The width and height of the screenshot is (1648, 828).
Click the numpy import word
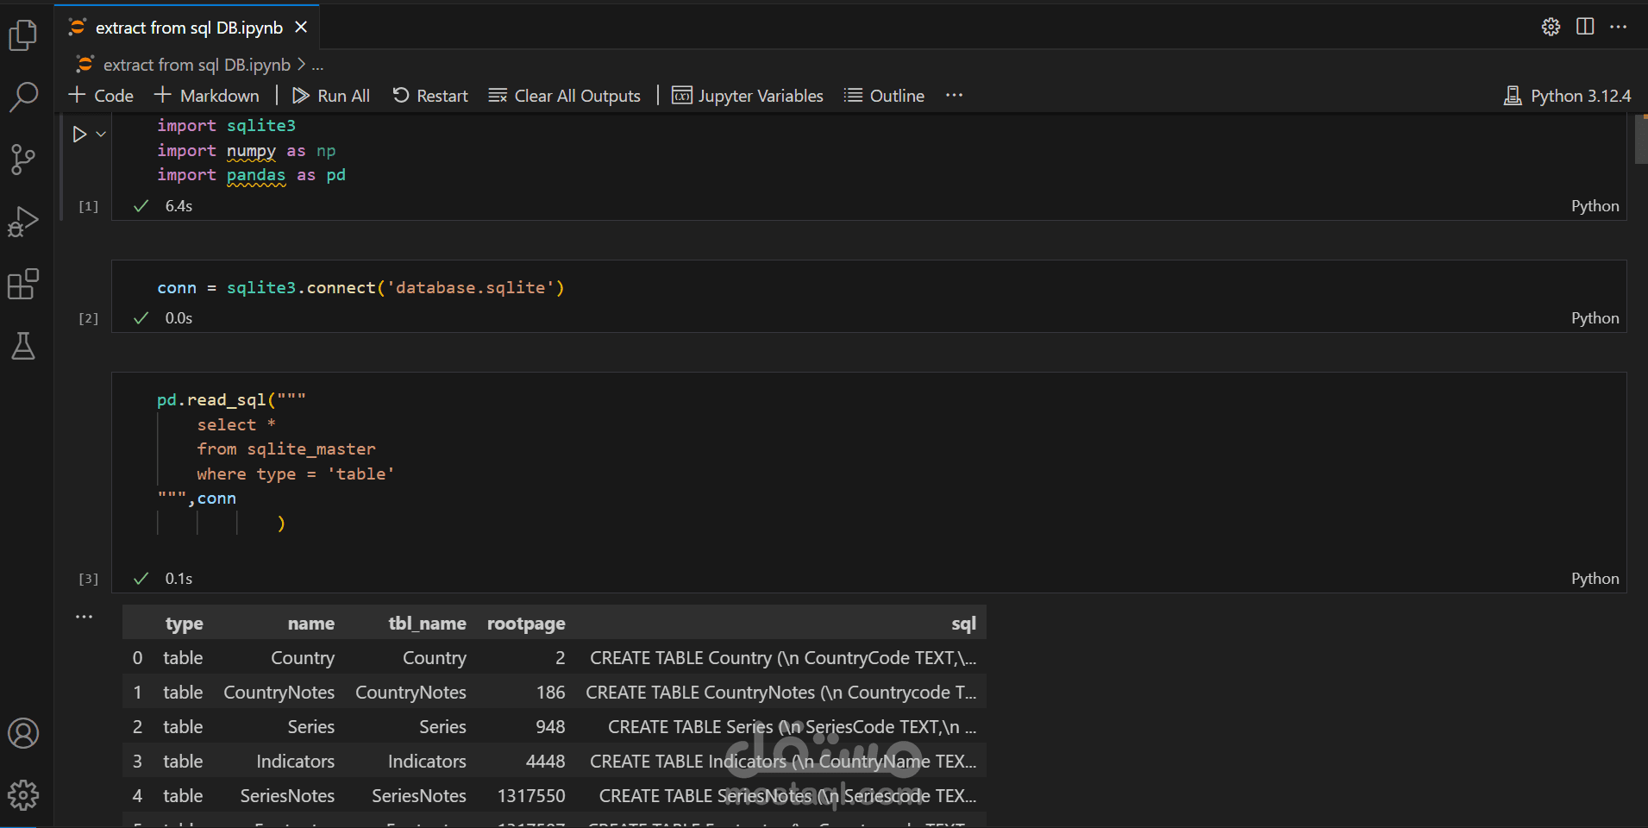(251, 151)
